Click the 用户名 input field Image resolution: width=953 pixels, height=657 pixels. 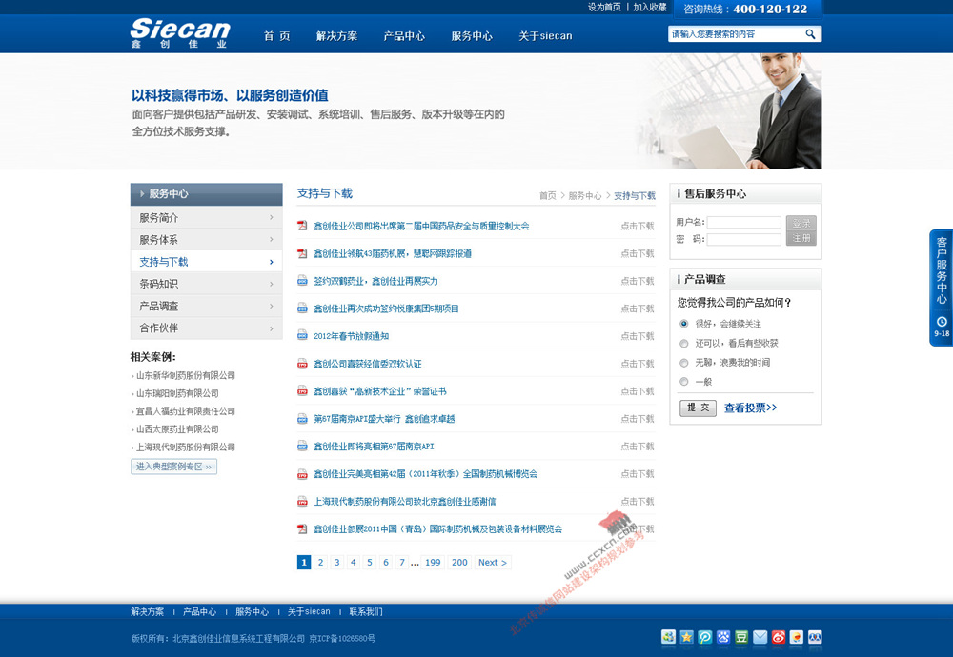(743, 223)
